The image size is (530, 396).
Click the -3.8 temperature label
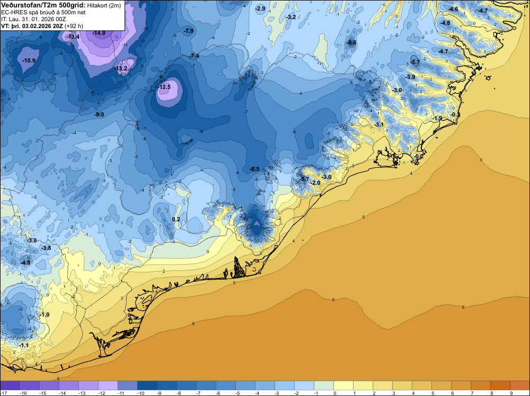click(46, 248)
